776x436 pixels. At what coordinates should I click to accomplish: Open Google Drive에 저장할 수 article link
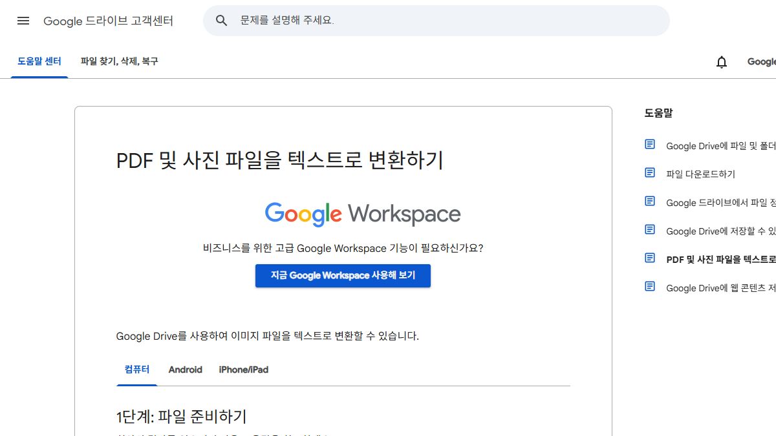point(721,231)
